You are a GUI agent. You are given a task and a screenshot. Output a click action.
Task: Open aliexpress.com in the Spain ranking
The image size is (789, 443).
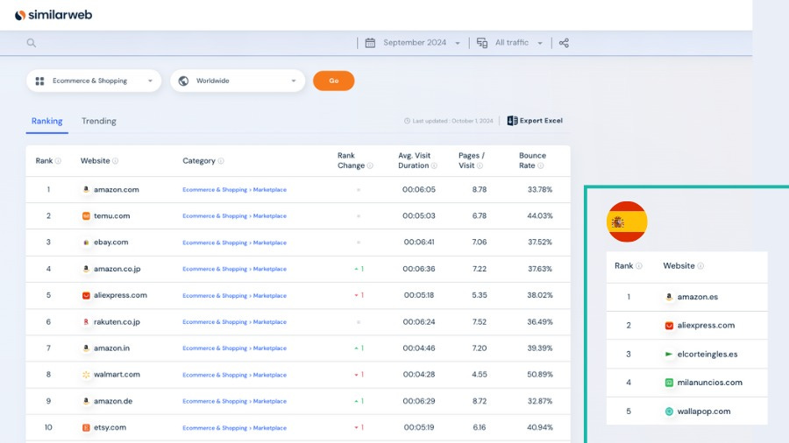point(706,326)
